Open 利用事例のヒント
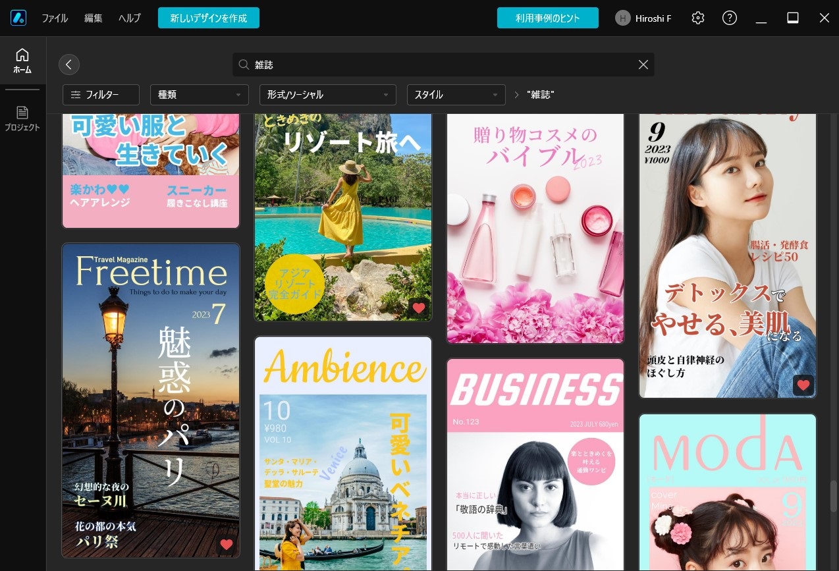The width and height of the screenshot is (839, 571). point(548,18)
